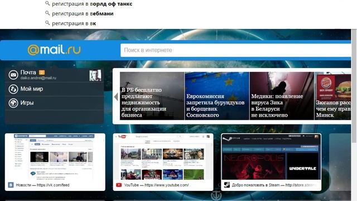
Task: Open news about Зюганов with burger image
Action: (333, 95)
